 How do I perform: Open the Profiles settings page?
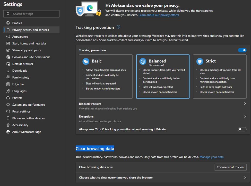click(31, 23)
